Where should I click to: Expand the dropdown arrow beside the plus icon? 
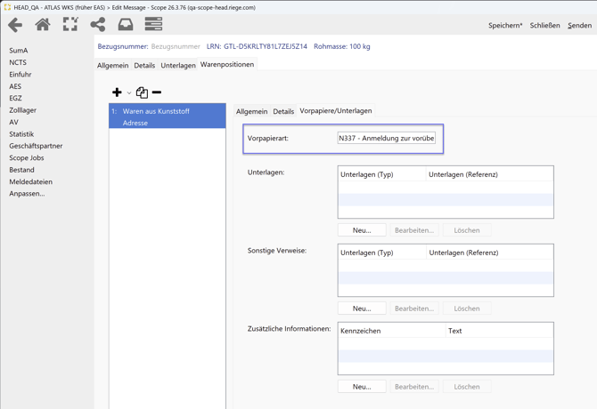(x=129, y=93)
